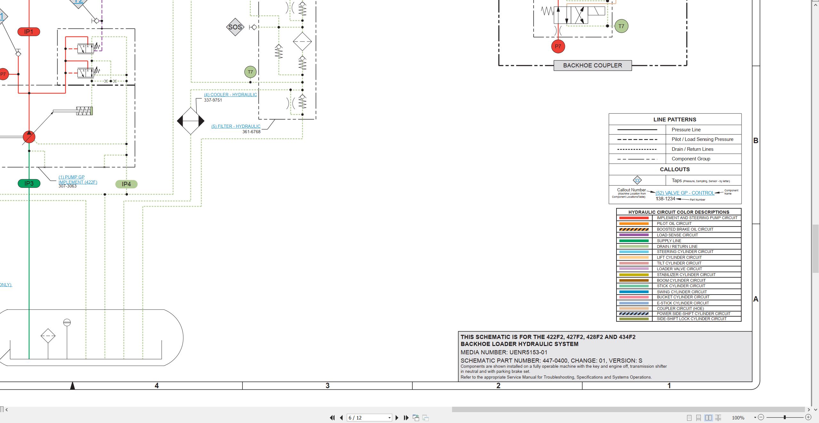Click the red IP1 port label
Viewport: 819px width, 423px height.
(x=28, y=32)
